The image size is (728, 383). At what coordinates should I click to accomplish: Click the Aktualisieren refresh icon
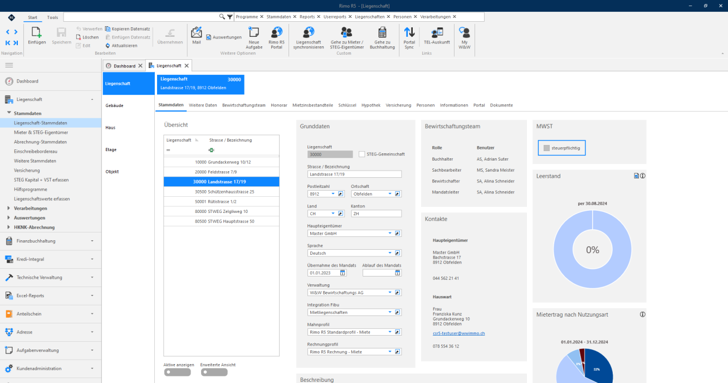pyautogui.click(x=108, y=46)
